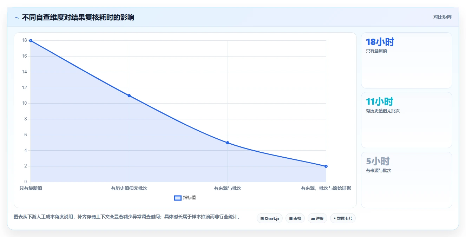466x237 pixels.
Task: Click the y-axis tick label 18
Action: 24,40
